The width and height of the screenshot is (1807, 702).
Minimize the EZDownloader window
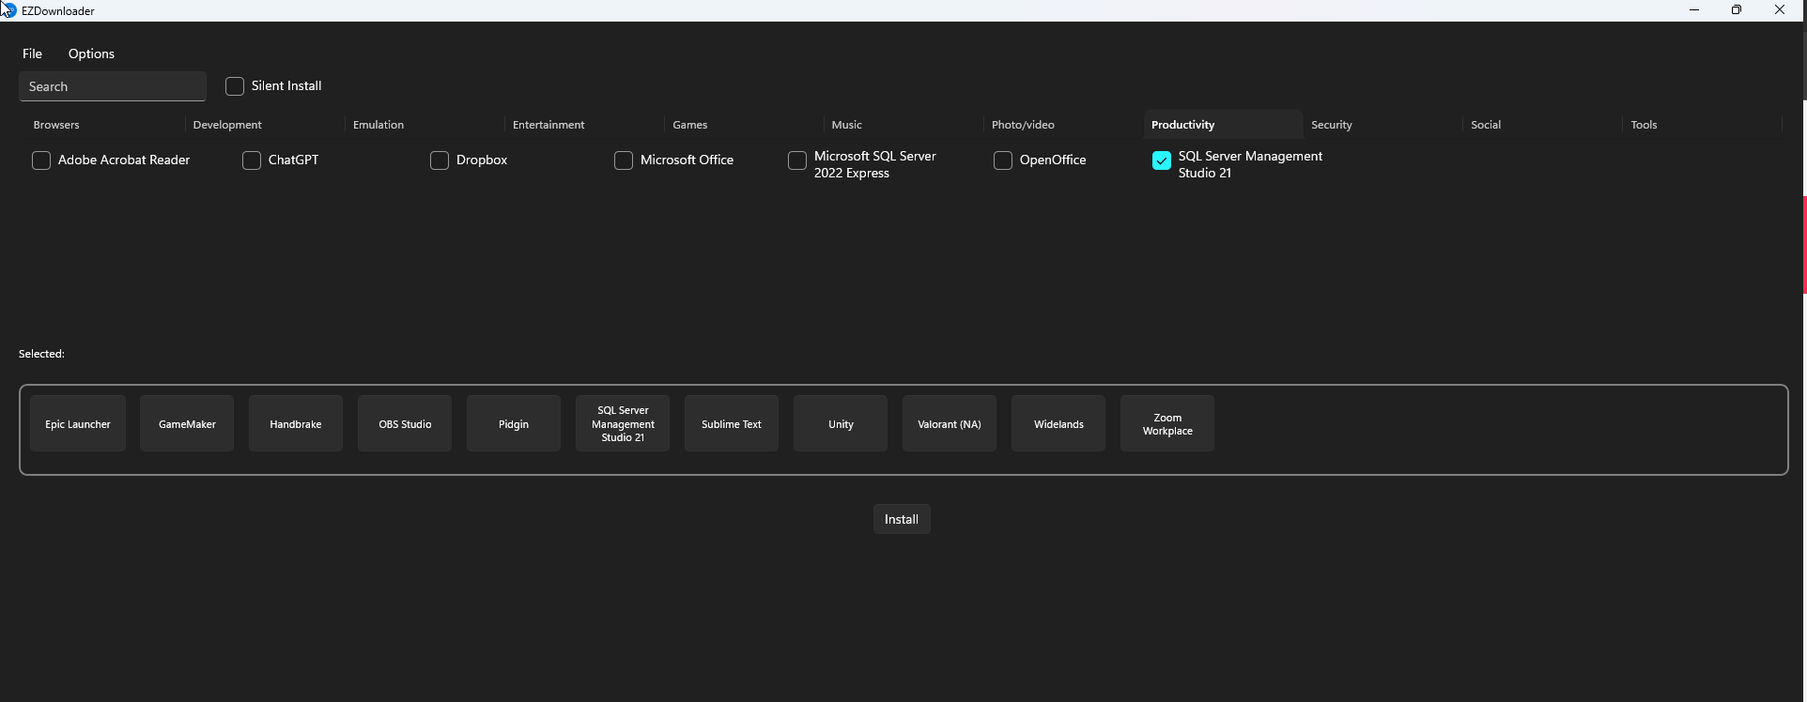[1694, 10]
